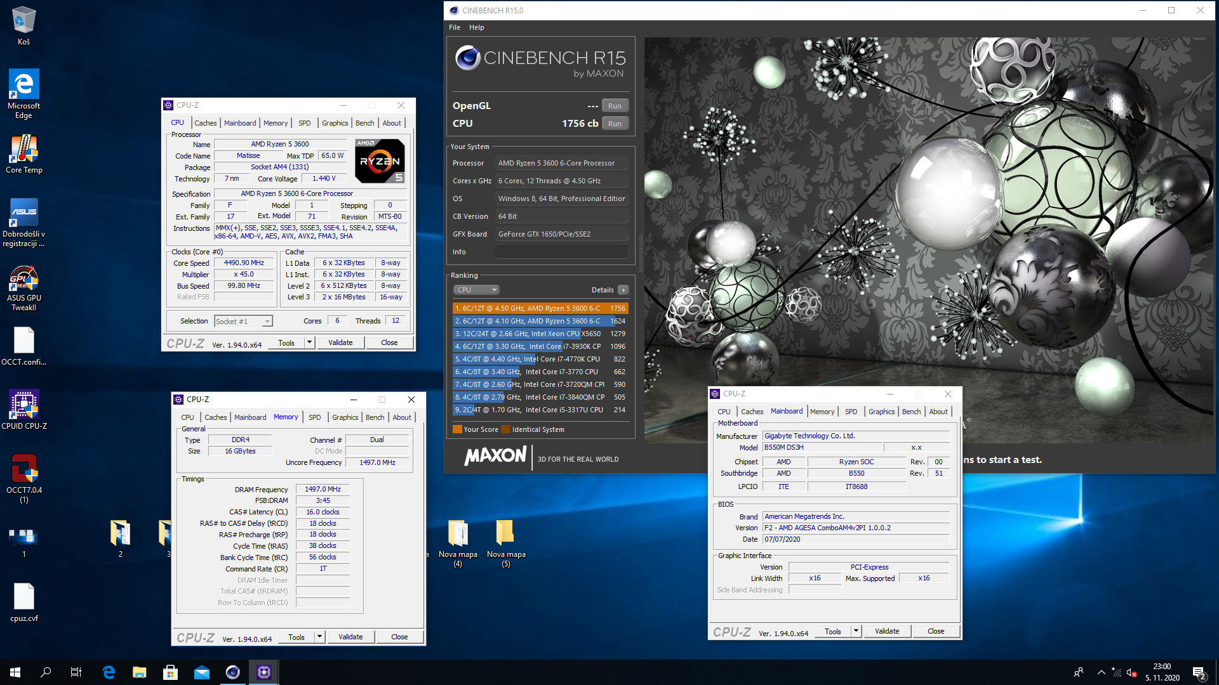Launch the OCCT7.0.4 (1) desktop shortcut
Image resolution: width=1219 pixels, height=685 pixels.
point(23,479)
